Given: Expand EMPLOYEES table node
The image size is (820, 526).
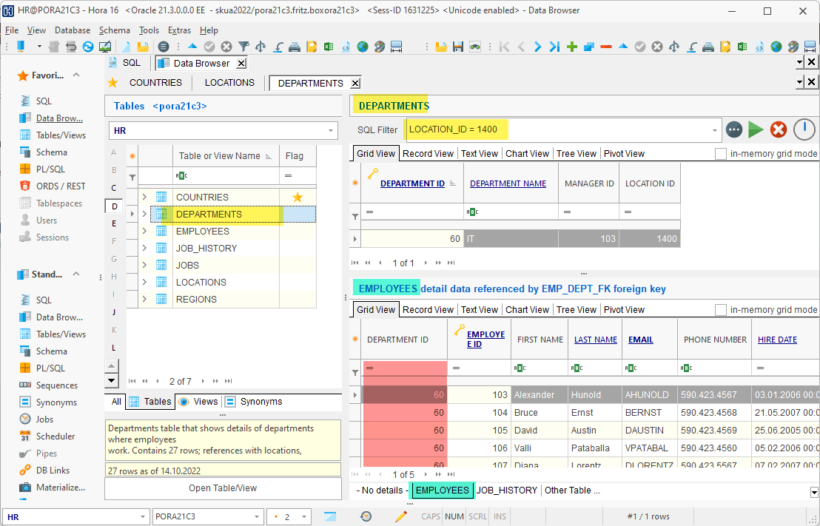Looking at the screenshot, I should tap(144, 231).
